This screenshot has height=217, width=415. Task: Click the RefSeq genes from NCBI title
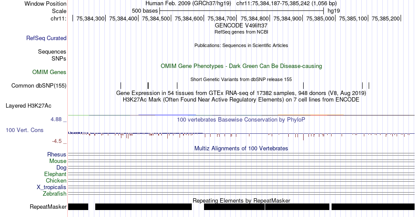tap(241, 32)
